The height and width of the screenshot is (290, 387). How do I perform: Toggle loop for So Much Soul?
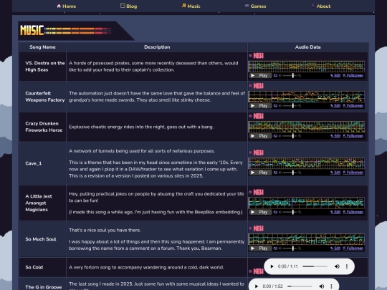(275, 248)
